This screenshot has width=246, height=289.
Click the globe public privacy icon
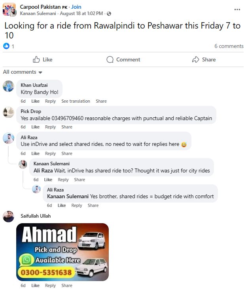point(109,13)
